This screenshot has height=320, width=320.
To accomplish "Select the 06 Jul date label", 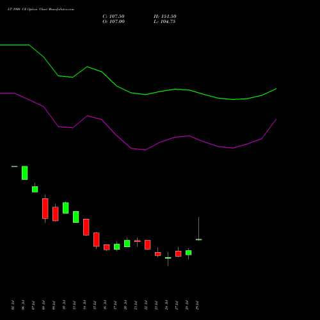I will (23, 305).
